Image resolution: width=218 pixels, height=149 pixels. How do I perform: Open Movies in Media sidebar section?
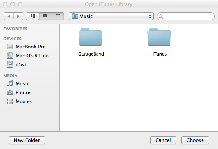29,101
